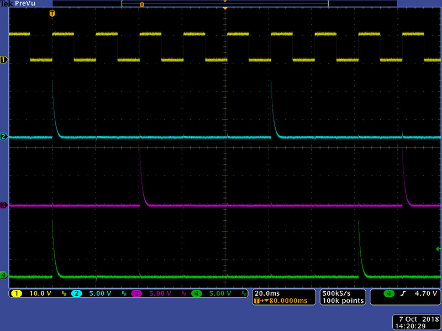
Task: Click the bandwidth icon after green 5.00 V
Action: click(x=244, y=294)
